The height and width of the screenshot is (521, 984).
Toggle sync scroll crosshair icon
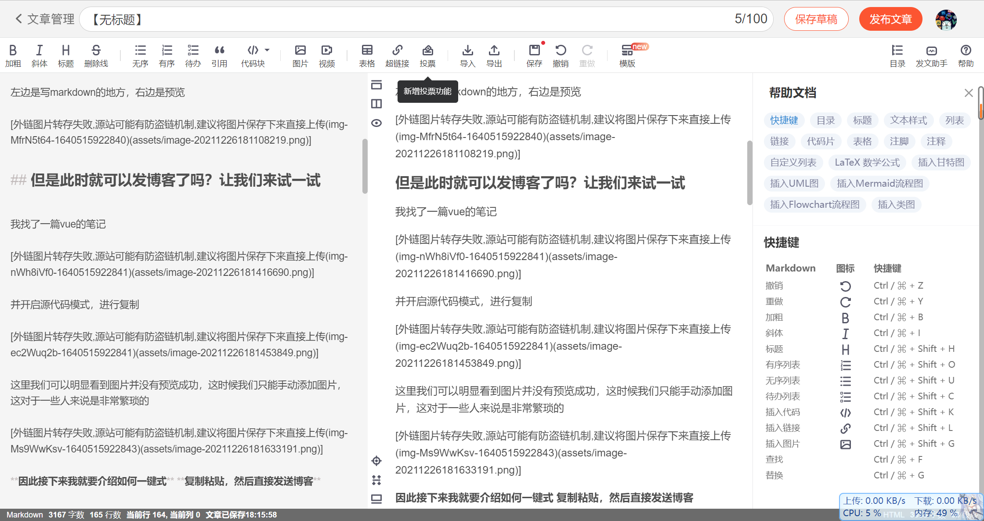[376, 460]
